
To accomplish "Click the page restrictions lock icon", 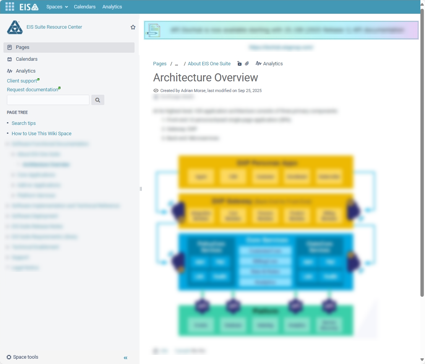I will coord(239,63).
